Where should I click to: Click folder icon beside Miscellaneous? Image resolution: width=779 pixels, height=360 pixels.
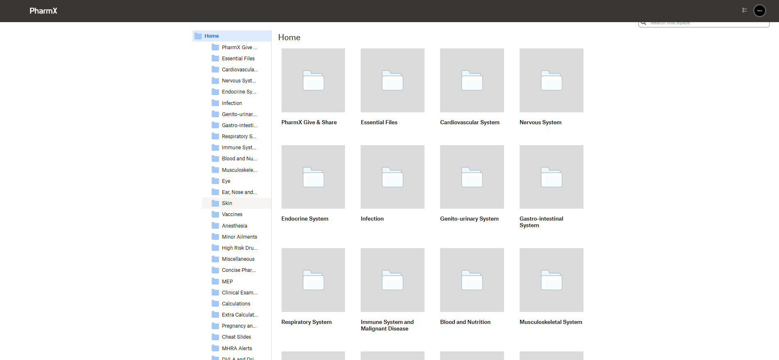tap(215, 259)
